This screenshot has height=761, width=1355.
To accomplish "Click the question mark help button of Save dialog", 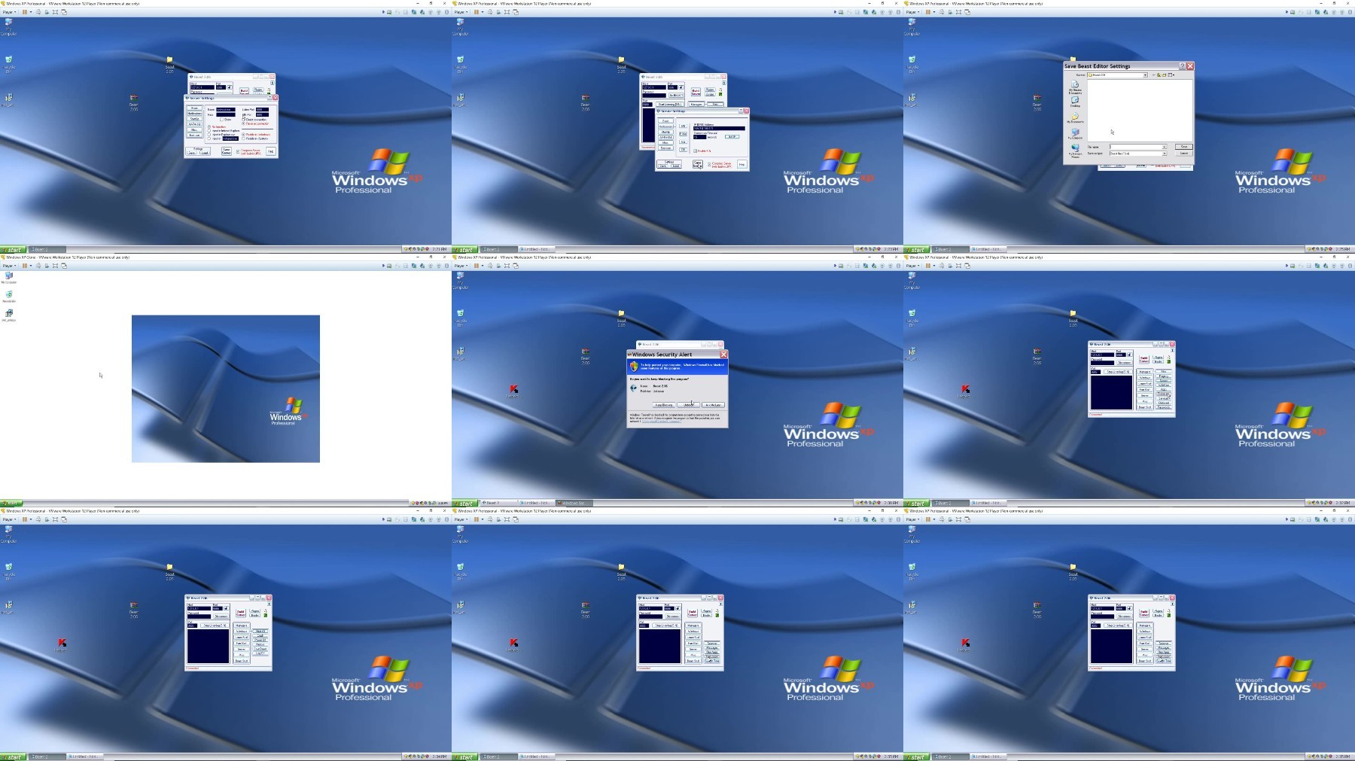I will [1182, 66].
